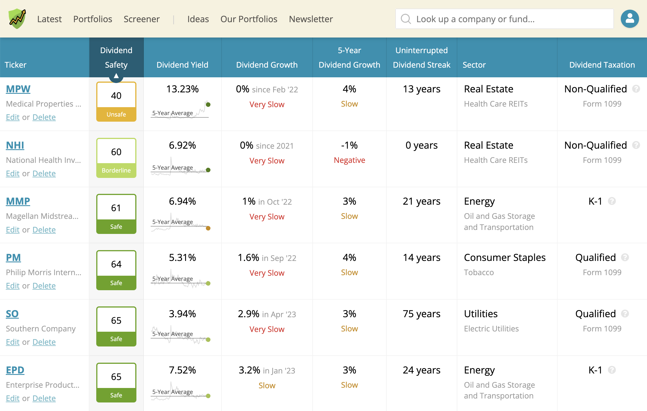Image resolution: width=647 pixels, height=411 pixels.
Task: Edit the NHI portfolio entry
Action: 12,173
